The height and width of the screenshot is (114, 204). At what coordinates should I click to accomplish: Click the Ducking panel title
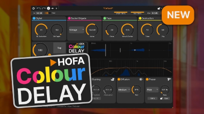click(96, 79)
